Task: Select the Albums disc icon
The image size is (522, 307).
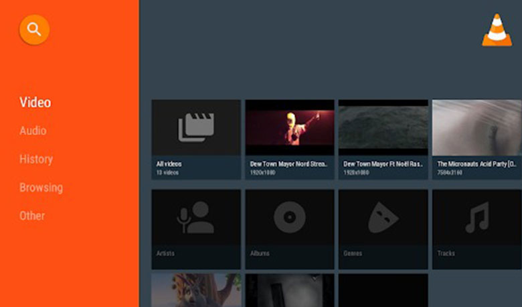Action: click(x=289, y=218)
